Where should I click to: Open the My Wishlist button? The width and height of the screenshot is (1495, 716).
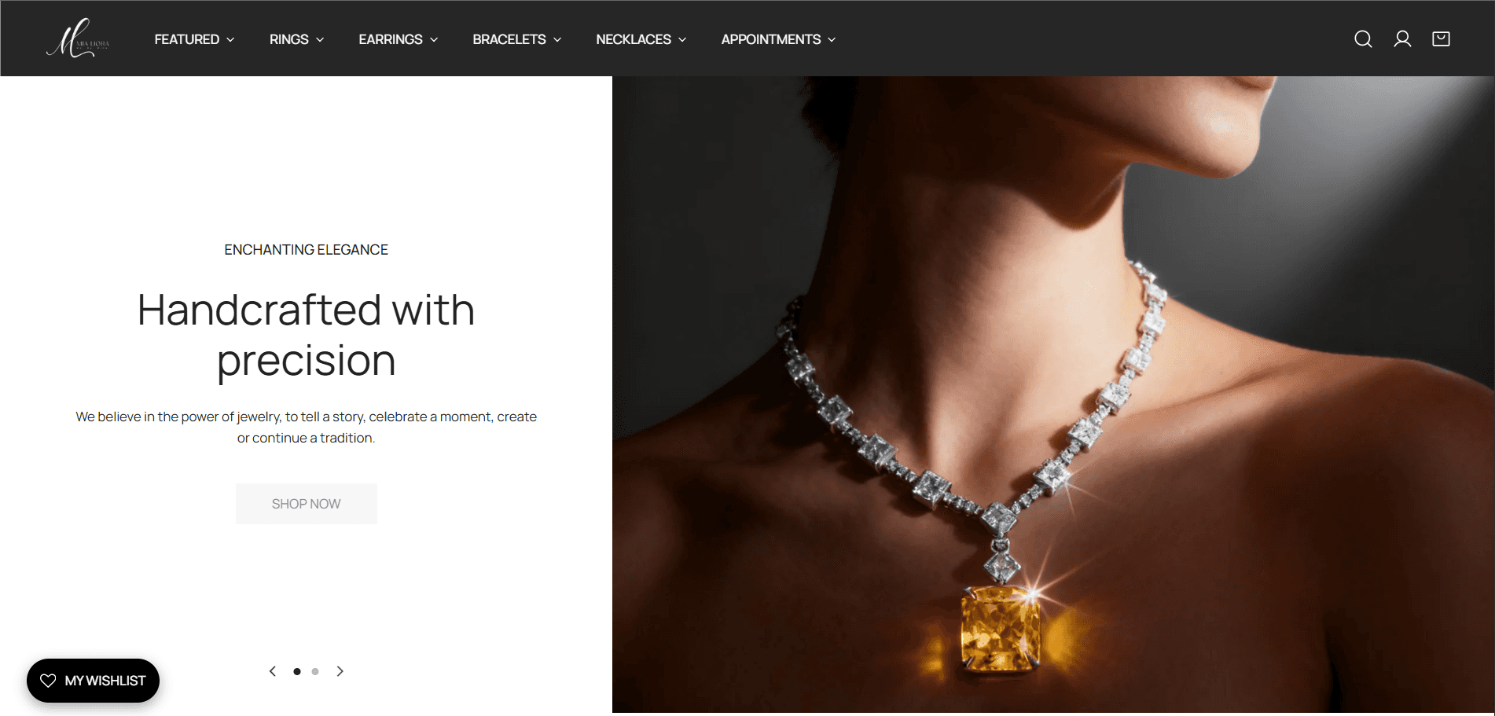point(93,681)
